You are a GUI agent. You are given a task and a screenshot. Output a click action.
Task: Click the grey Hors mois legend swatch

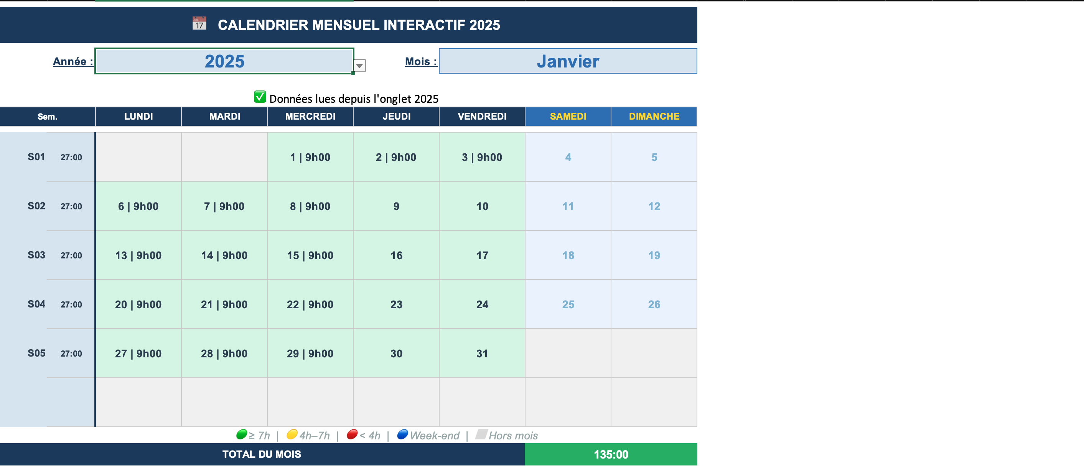[481, 435]
